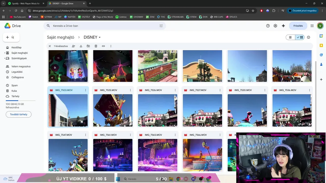Open browser extensions puzzle icon
Viewport: 326px width, 183px height.
274,11
